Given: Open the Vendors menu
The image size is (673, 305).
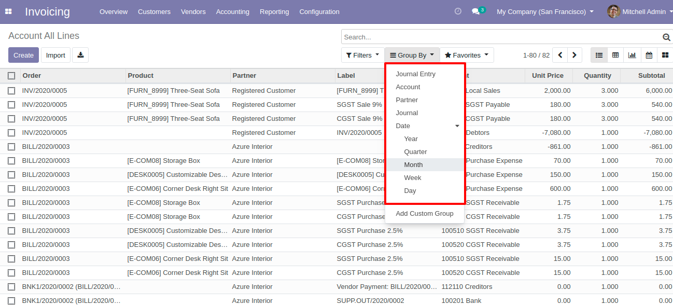Looking at the screenshot, I should coord(193,11).
